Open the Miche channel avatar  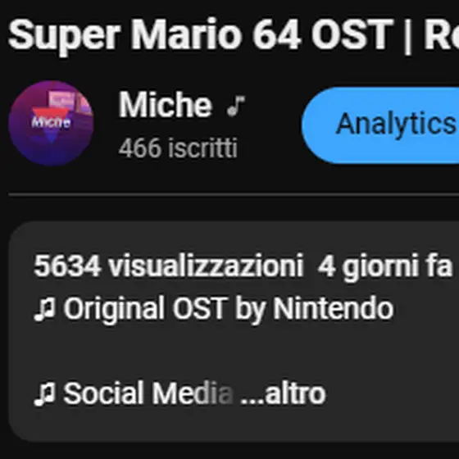51,123
